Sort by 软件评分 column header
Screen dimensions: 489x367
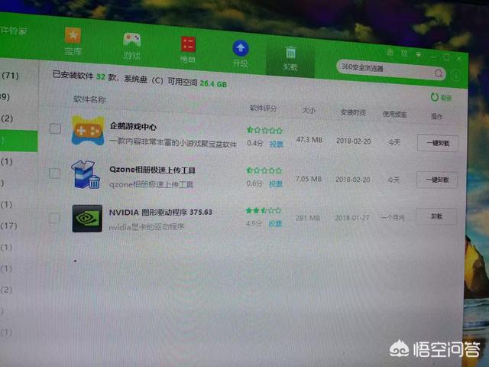[263, 108]
